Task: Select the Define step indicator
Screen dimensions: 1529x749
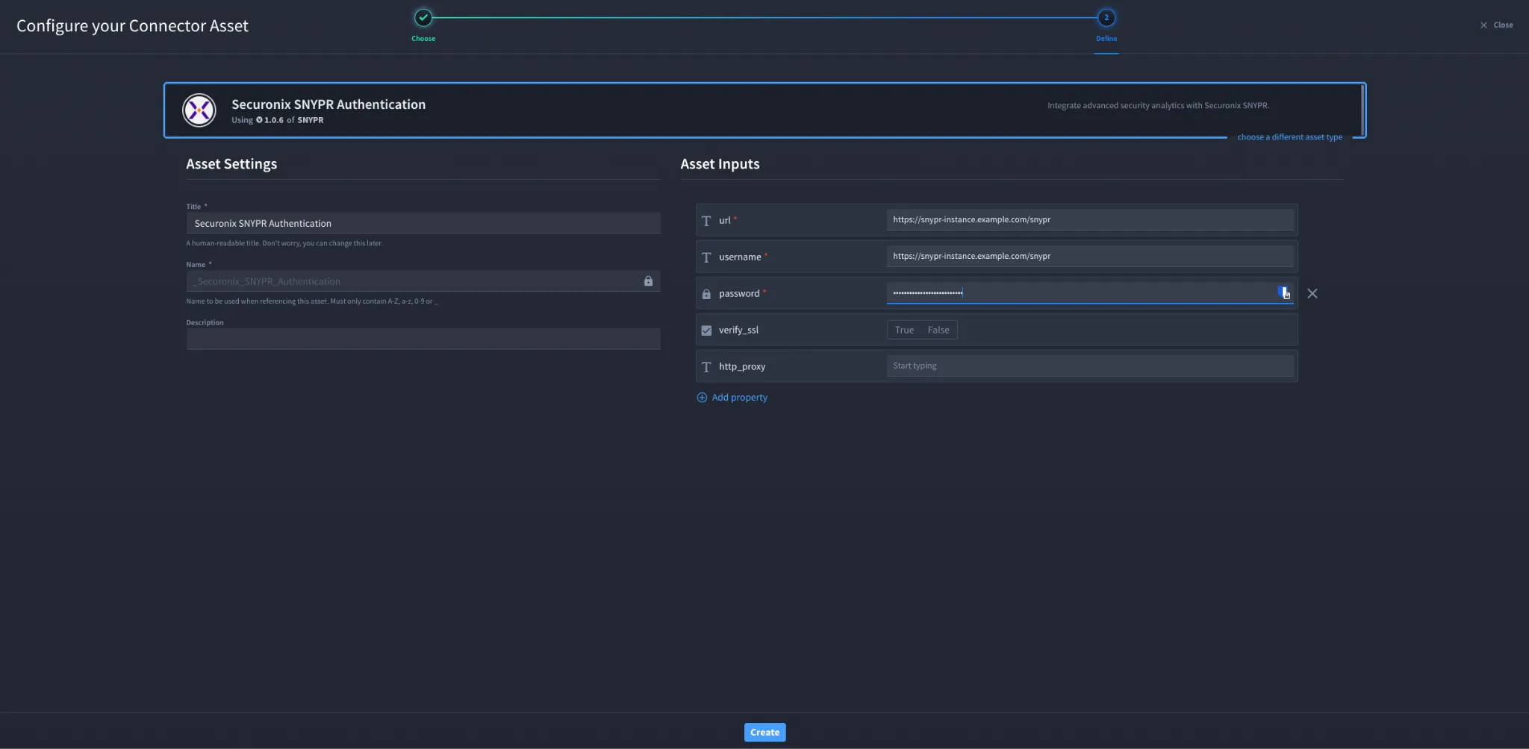Action: (1106, 18)
